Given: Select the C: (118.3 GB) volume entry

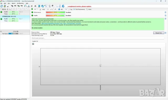Looking at the screenshot, I should [15, 32].
